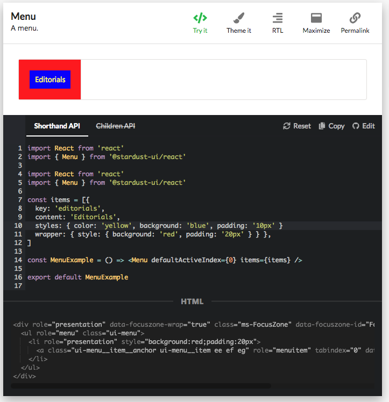
Task: Click the li role="presentation" HTML line
Action: coord(145,342)
